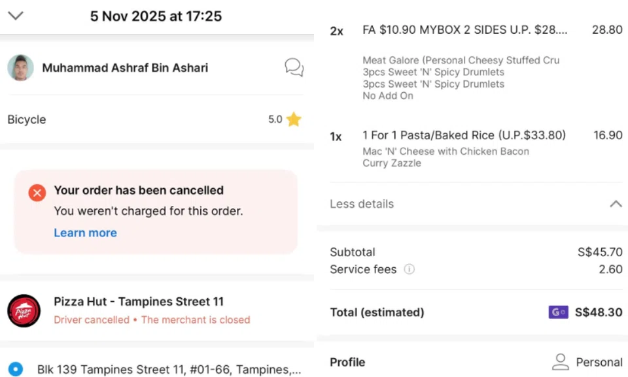This screenshot has height=377, width=628.
Task: Select the blue pickup location marker
Action: (x=16, y=369)
